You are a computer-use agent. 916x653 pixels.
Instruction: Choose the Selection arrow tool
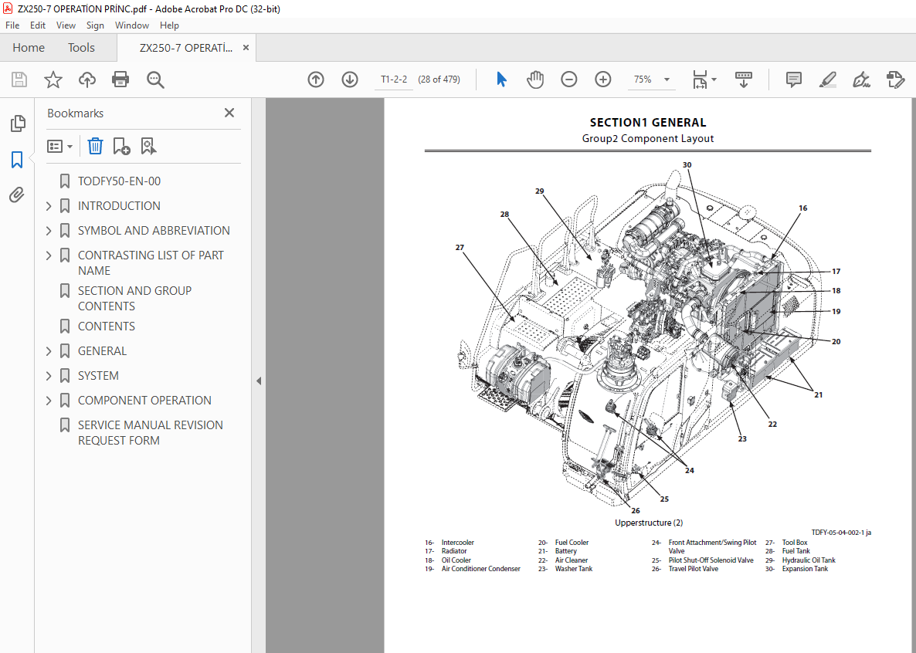click(x=501, y=80)
